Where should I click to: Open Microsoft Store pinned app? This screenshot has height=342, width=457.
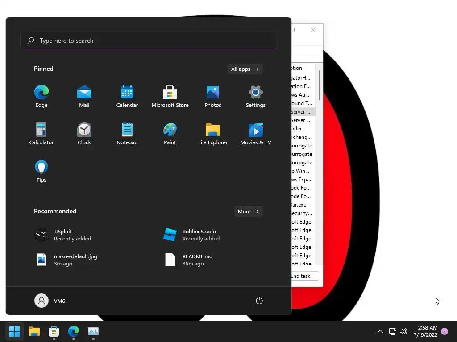pos(170,97)
